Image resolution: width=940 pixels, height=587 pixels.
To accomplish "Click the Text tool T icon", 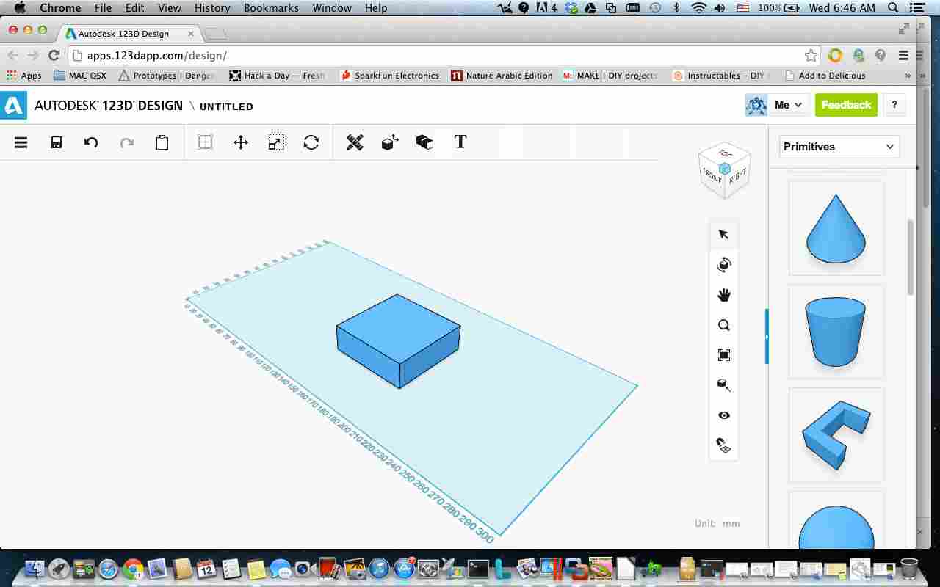I will [x=460, y=142].
